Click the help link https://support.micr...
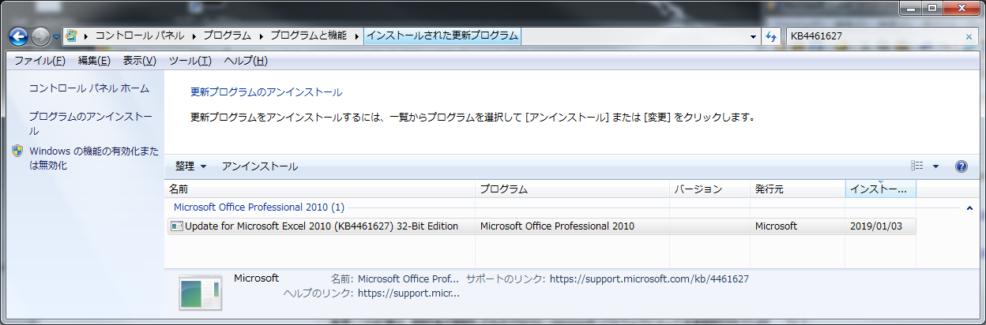This screenshot has width=986, height=325. tap(408, 293)
